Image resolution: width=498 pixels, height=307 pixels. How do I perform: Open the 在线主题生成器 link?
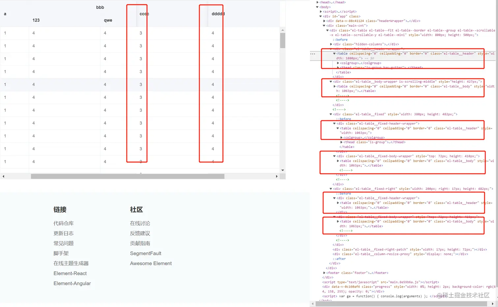point(71,263)
